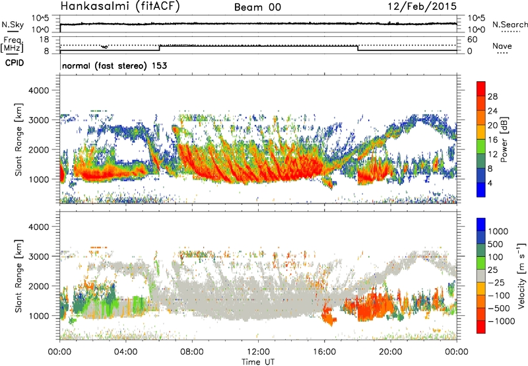Click the power colorbar value '28'
The image size is (528, 366).
(492, 96)
